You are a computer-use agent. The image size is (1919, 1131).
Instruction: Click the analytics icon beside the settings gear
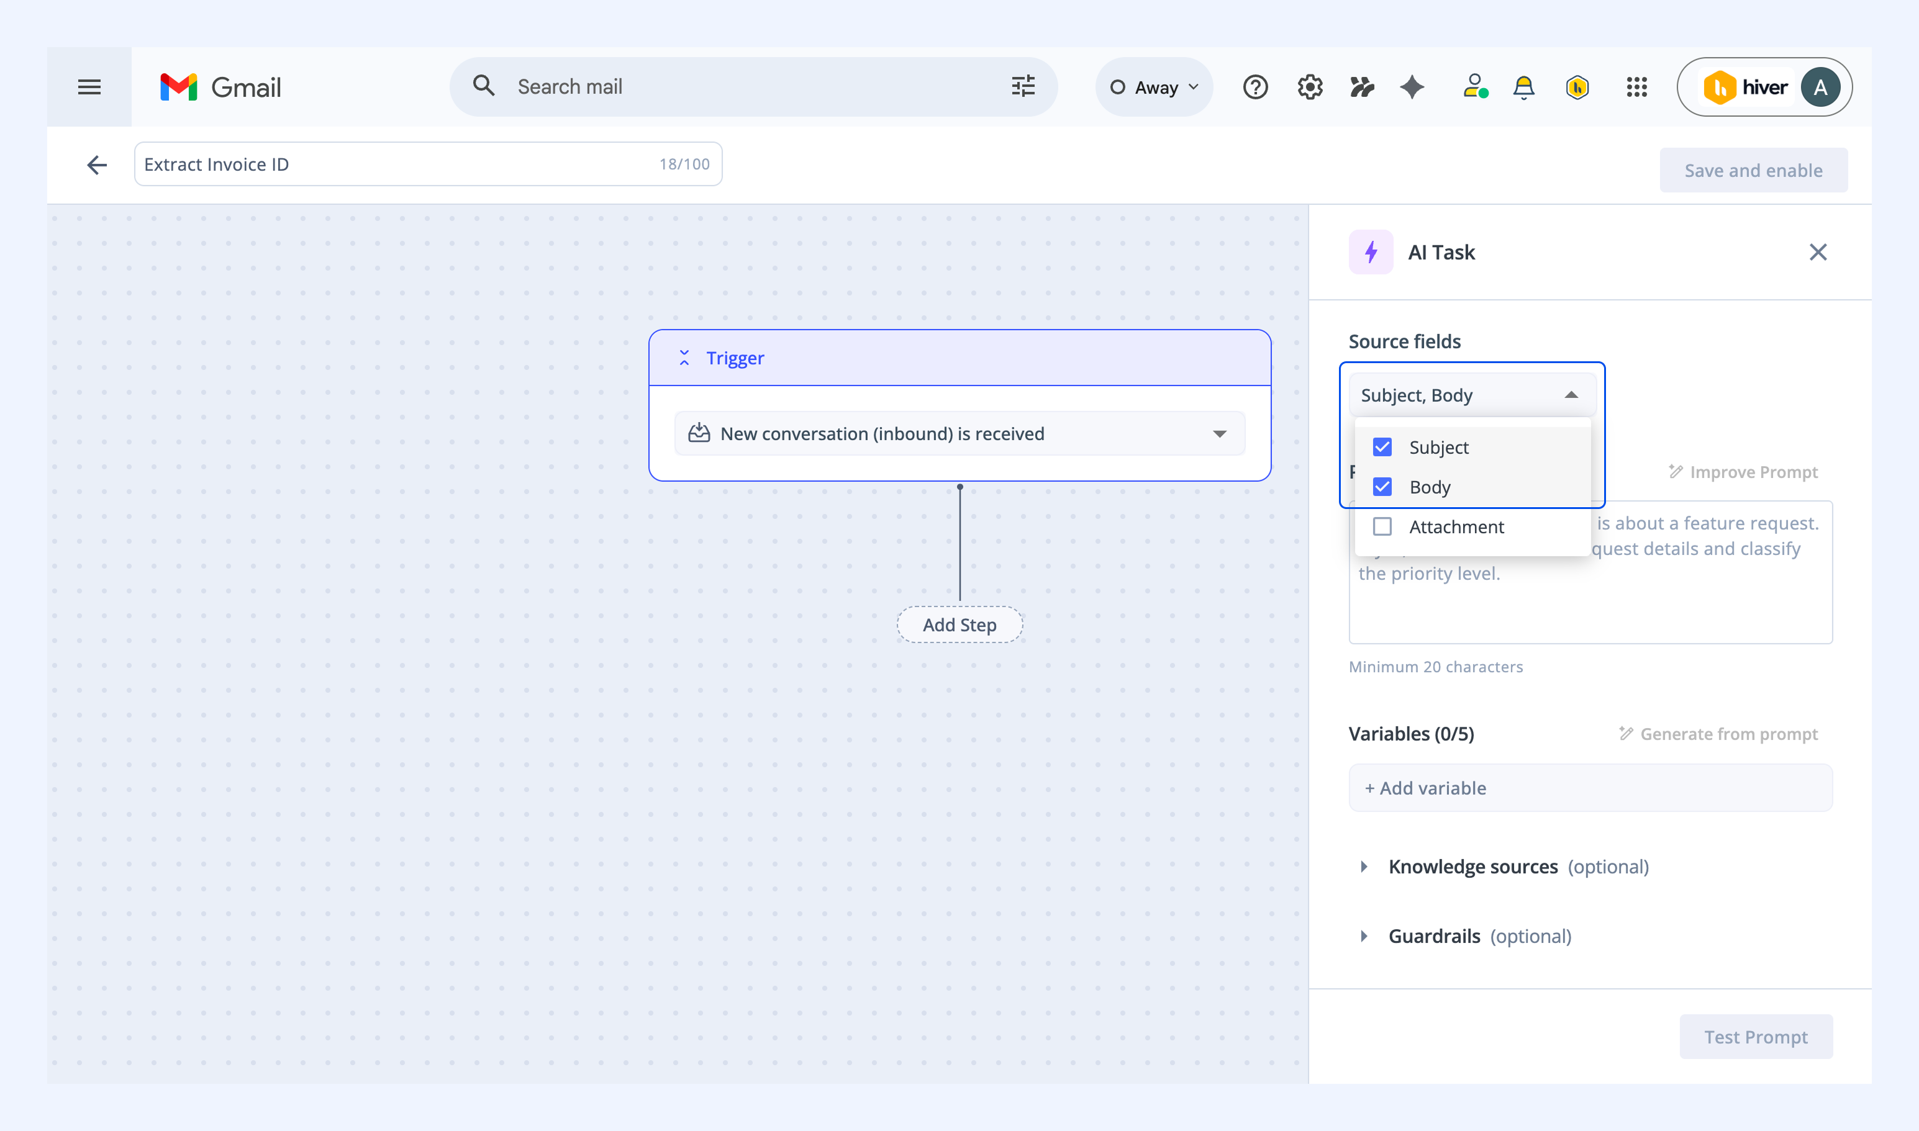[x=1362, y=87]
